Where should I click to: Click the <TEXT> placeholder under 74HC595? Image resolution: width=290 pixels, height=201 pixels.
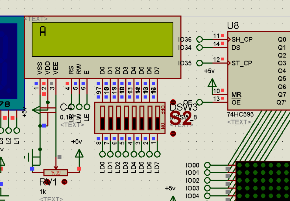coord(239,122)
